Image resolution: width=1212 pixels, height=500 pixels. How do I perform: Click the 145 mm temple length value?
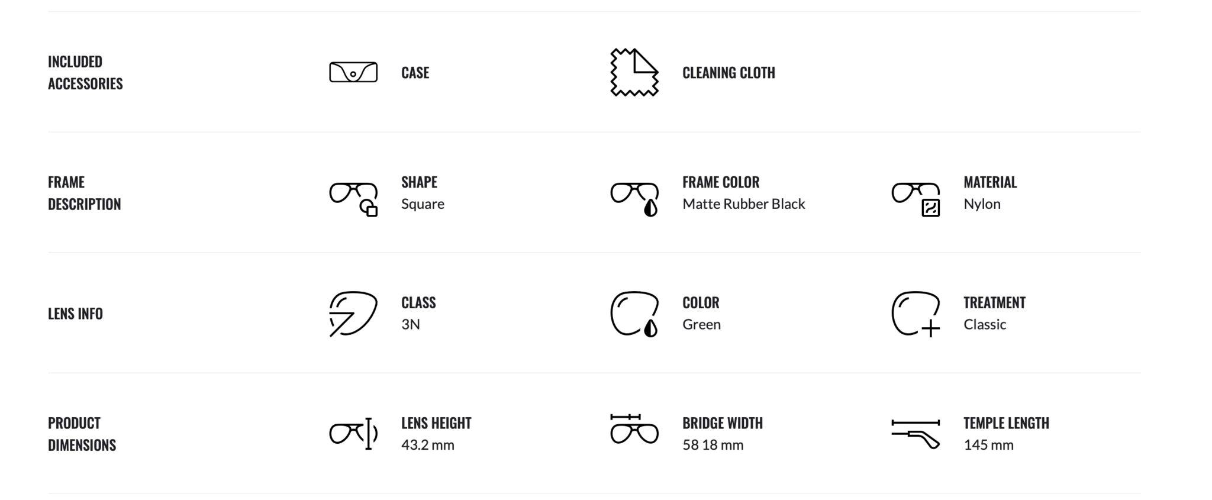(x=988, y=444)
